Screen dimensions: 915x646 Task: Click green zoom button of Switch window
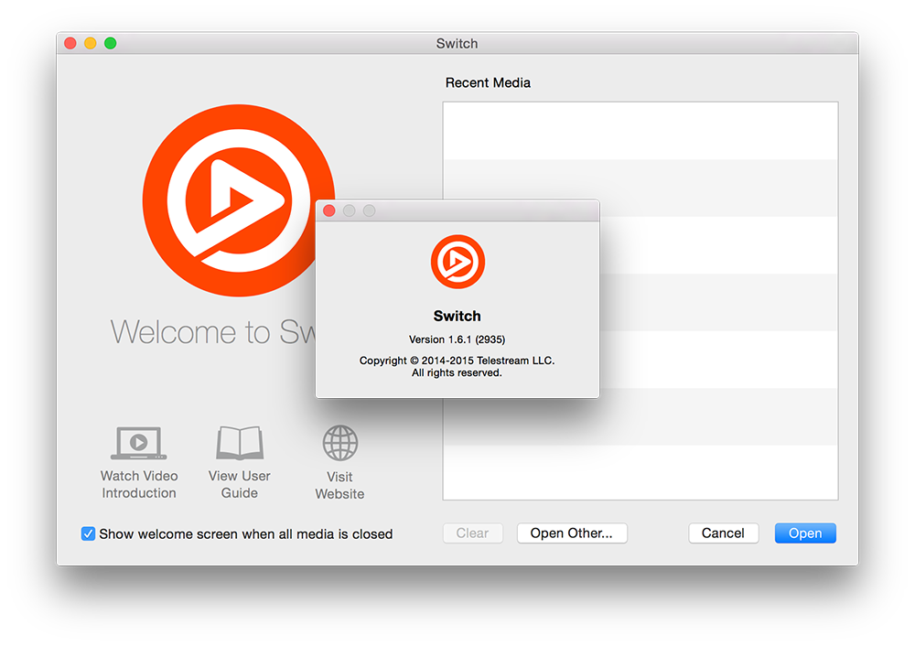(x=111, y=43)
